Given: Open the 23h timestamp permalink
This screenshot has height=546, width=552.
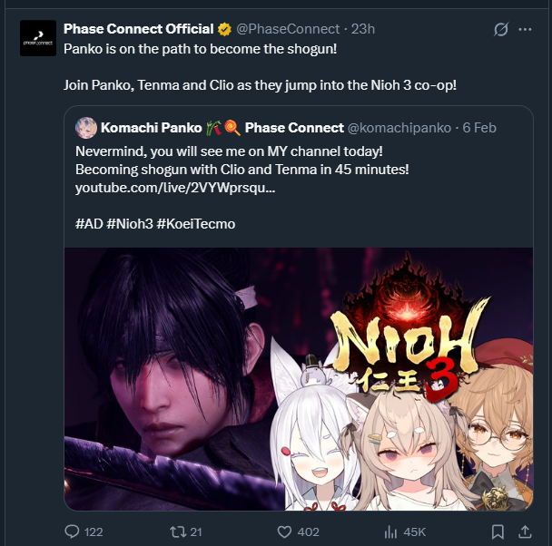Looking at the screenshot, I should pyautogui.click(x=362, y=29).
